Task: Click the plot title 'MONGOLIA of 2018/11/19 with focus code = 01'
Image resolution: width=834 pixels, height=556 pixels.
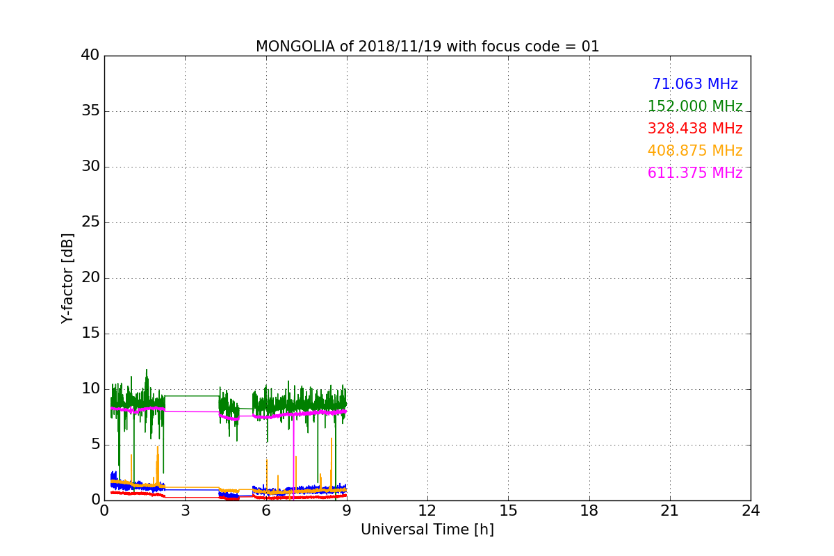Action: (x=427, y=47)
